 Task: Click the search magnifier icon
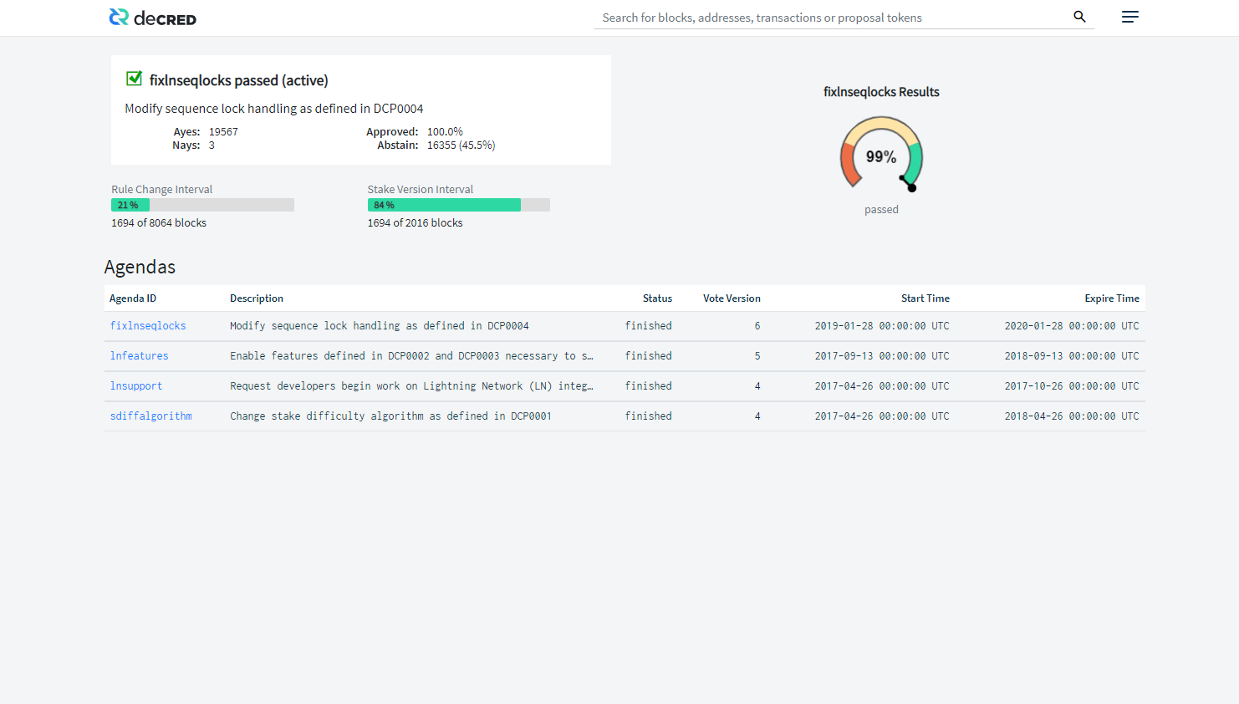tap(1079, 17)
